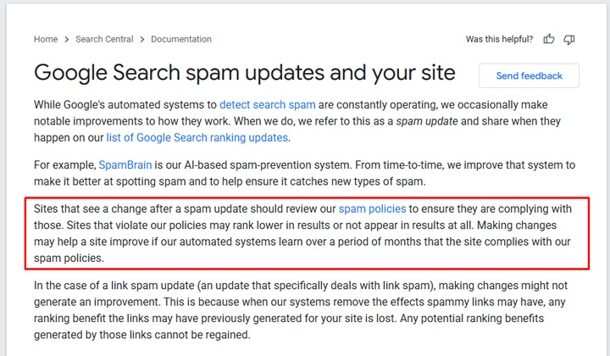610x356 pixels.
Task: Open the "detect search spam" link
Action: click(267, 105)
